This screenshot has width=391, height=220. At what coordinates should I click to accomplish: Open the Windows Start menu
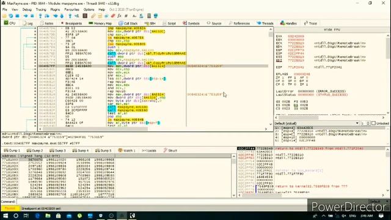click(x=5, y=216)
